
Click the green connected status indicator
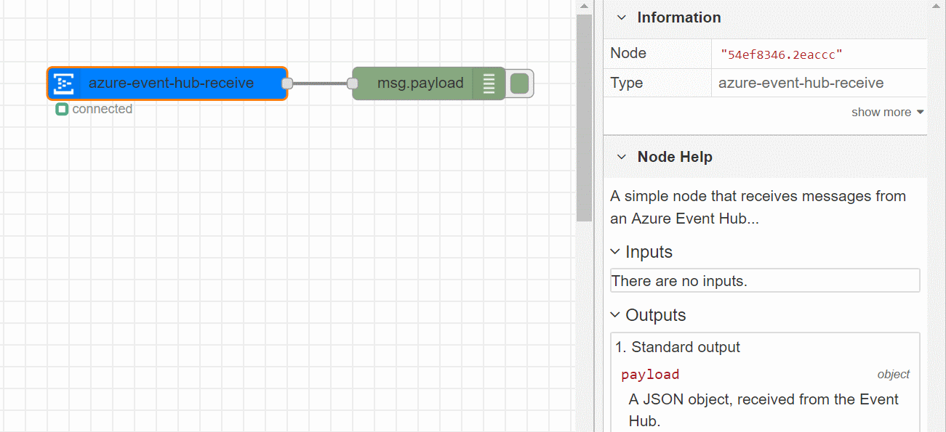coord(62,110)
